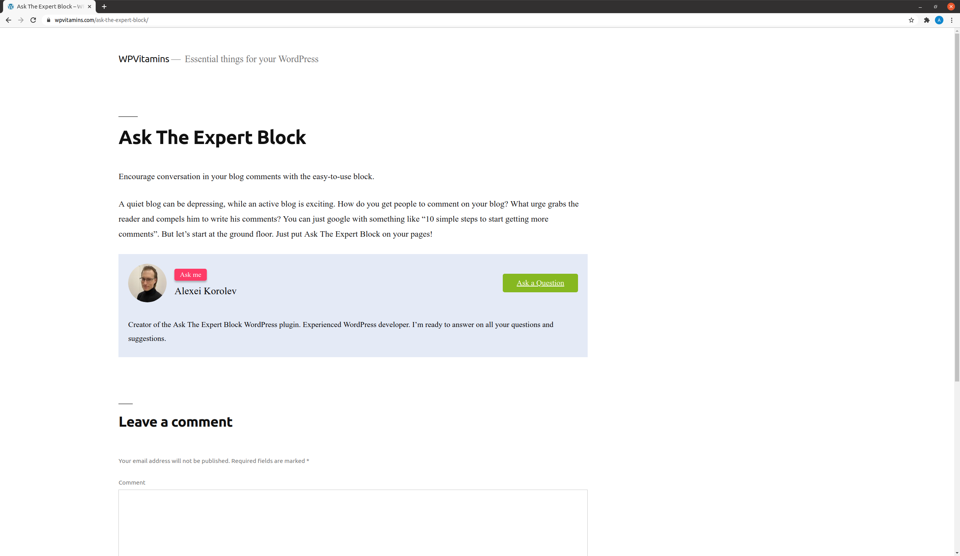Open a new tab with plus icon
This screenshot has width=960, height=556.
click(104, 7)
